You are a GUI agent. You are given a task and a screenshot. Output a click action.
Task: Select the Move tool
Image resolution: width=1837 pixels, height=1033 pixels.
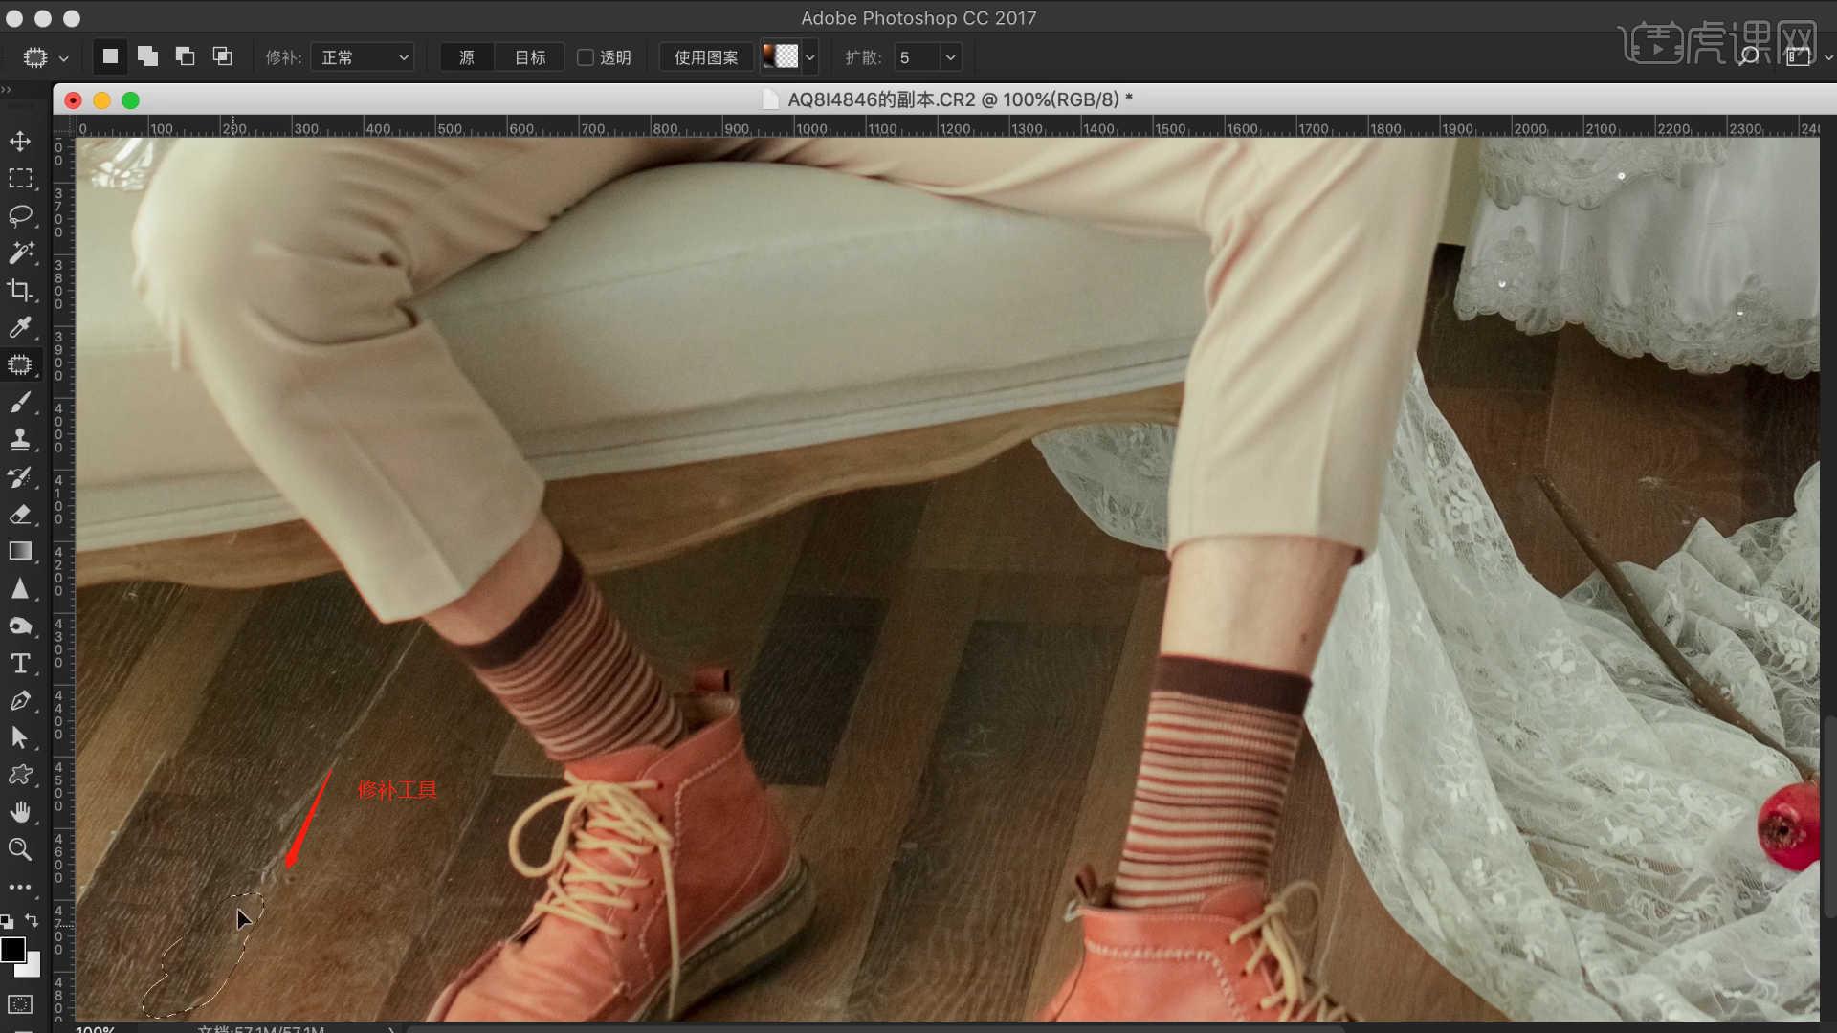point(20,142)
